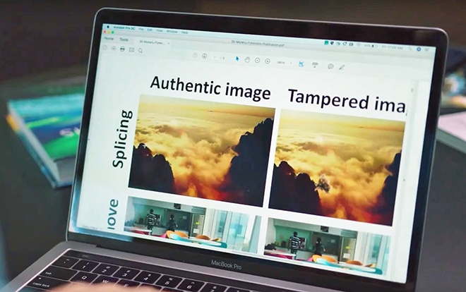
Task: Open the File menu
Action: coord(141,30)
